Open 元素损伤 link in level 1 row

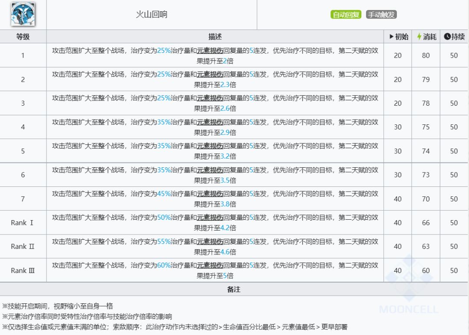[x=210, y=50]
